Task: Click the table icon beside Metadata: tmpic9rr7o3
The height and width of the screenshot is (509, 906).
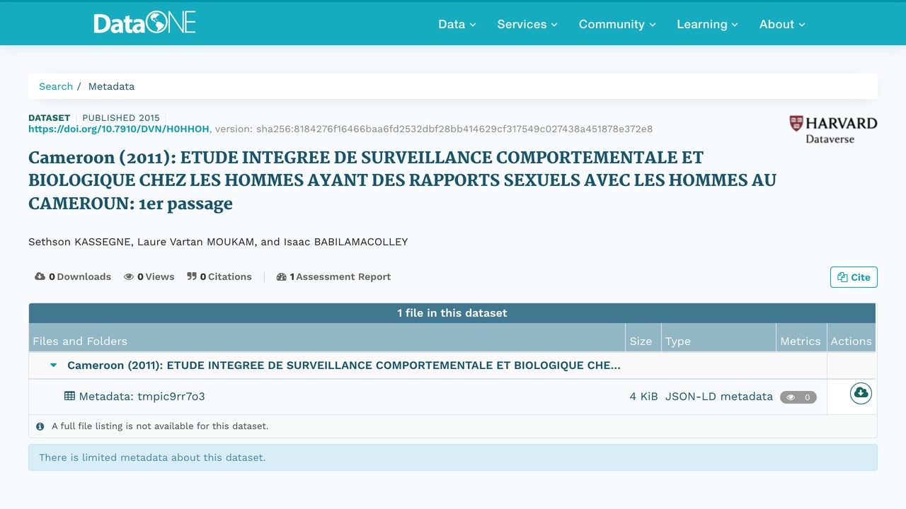Action: pos(69,397)
